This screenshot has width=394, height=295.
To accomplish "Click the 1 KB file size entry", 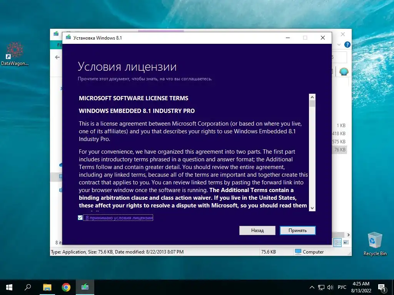I will (341, 126).
